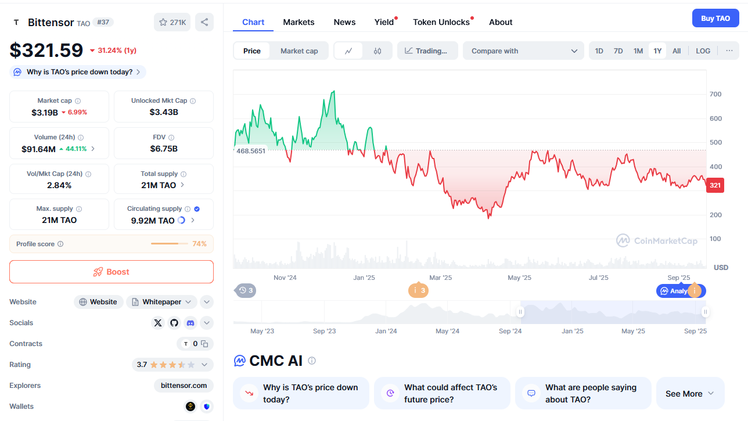
Task: Open the Token Unlocks tab
Action: point(441,22)
